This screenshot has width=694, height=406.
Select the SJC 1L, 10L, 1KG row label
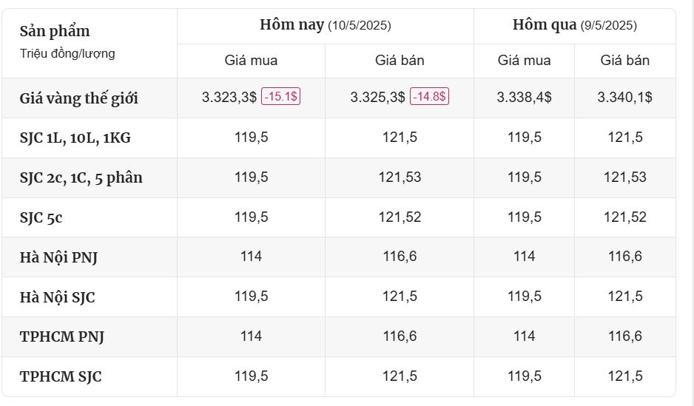pyautogui.click(x=75, y=138)
